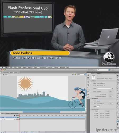Click the pencil icon beside Class field

pyautogui.click(x=112, y=88)
